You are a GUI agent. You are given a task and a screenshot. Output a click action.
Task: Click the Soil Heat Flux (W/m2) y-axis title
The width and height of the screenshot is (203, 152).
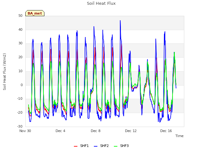click(4, 72)
